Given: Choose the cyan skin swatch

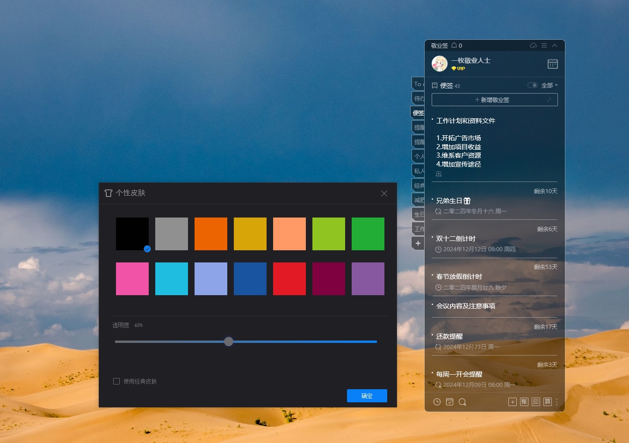Looking at the screenshot, I should pos(172,279).
